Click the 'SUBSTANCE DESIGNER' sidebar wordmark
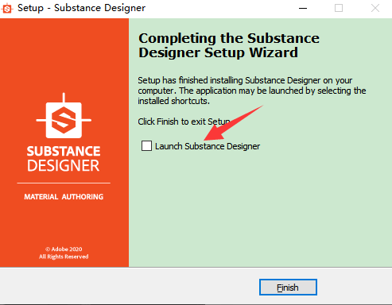Screen dimensions: 392x305 point(64,159)
